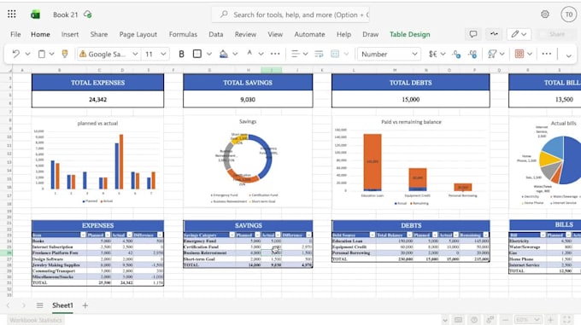This screenshot has height=325, width=581.
Task: Click the Paste clipboard icon
Action: pyautogui.click(x=42, y=54)
